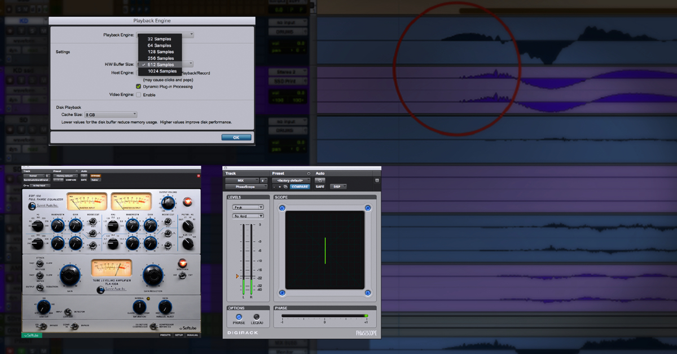Select 1024 Samples buffer size

tap(160, 71)
